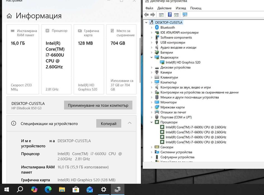Select the last i7-6600U processor entry
The height and width of the screenshot is (195, 264).
point(196,142)
